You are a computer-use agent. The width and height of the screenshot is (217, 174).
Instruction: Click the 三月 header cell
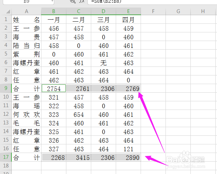pyautogui.click(x=104, y=19)
